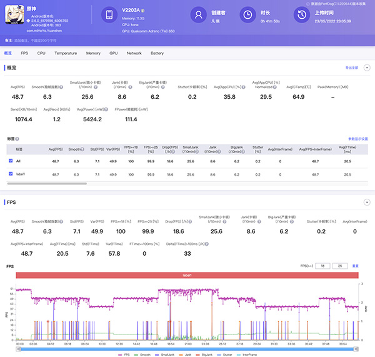375x357 pixels.
Task: Click the 导出全部 export all link
Action: [351, 67]
